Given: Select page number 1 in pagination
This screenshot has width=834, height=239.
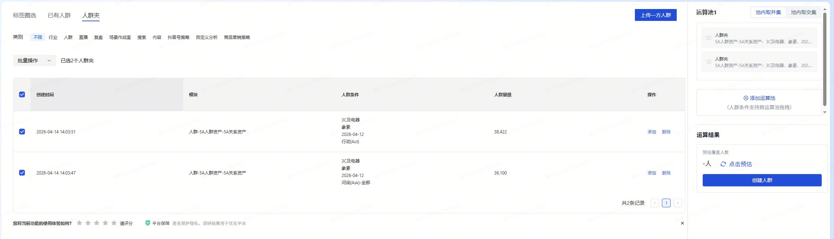Looking at the screenshot, I should (x=666, y=203).
